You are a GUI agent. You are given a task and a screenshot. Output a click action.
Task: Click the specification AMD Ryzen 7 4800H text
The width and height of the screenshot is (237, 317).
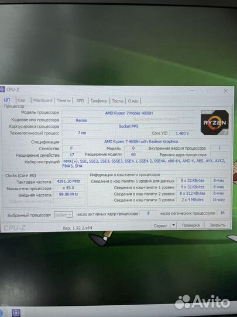pyautogui.click(x=141, y=141)
